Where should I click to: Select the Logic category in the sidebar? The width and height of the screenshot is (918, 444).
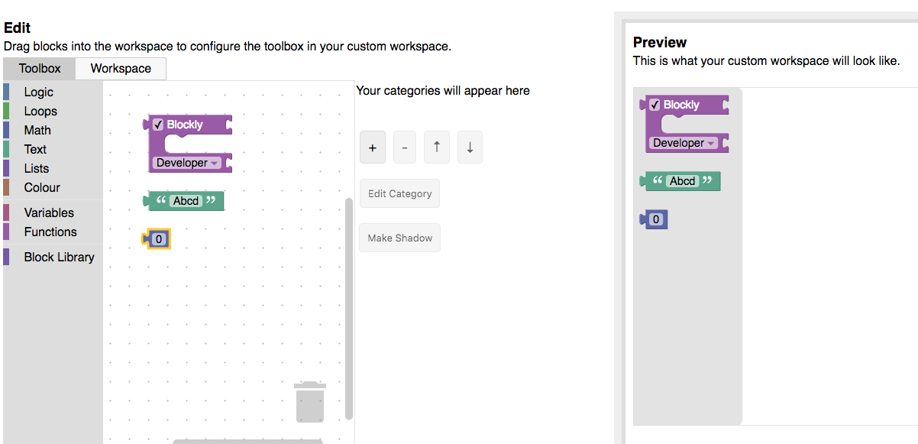37,92
